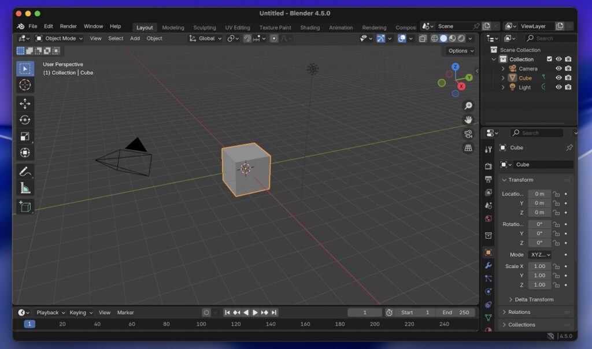The height and width of the screenshot is (349, 592).
Task: Open the Object Constraints properties tab
Action: click(x=488, y=305)
